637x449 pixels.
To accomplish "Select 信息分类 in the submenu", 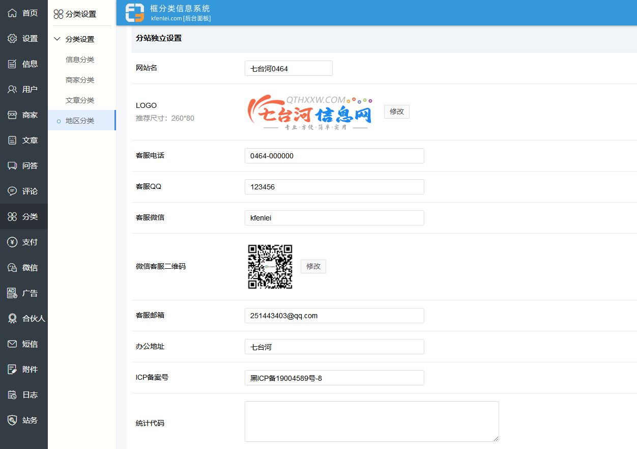I will (x=80, y=60).
